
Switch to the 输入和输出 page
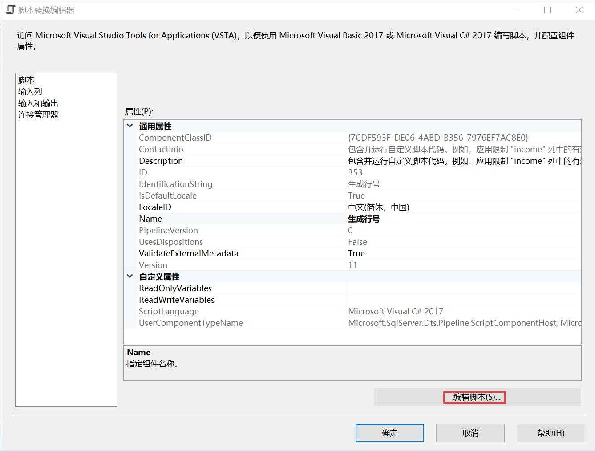click(38, 103)
